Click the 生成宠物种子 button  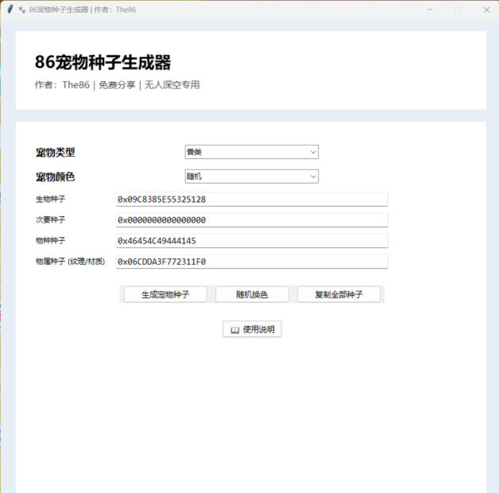(165, 294)
